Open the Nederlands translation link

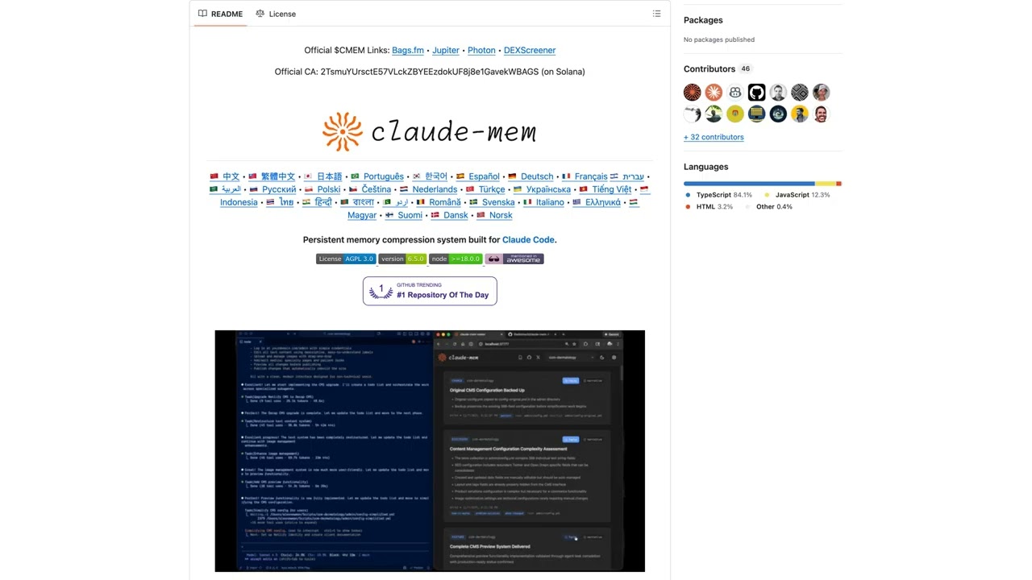[429, 189]
